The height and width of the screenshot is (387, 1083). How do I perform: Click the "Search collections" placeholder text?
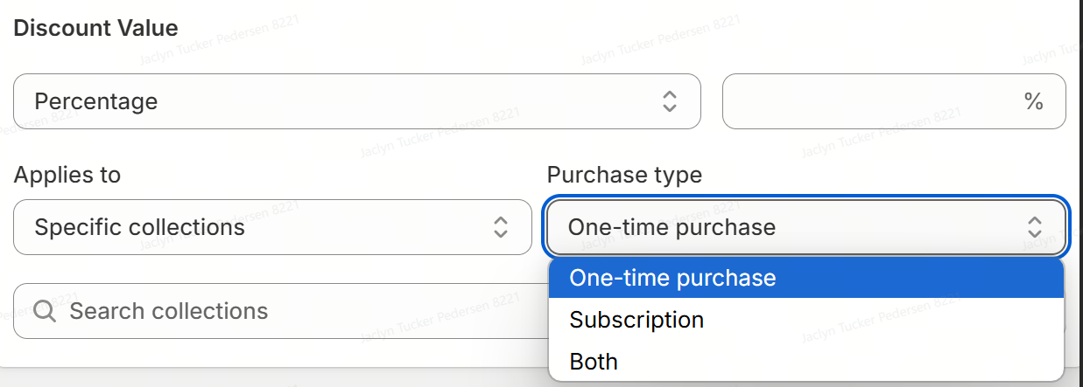[168, 312]
